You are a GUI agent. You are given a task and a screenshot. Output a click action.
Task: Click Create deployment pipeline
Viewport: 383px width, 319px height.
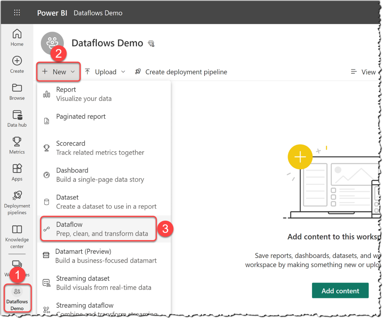coord(181,72)
